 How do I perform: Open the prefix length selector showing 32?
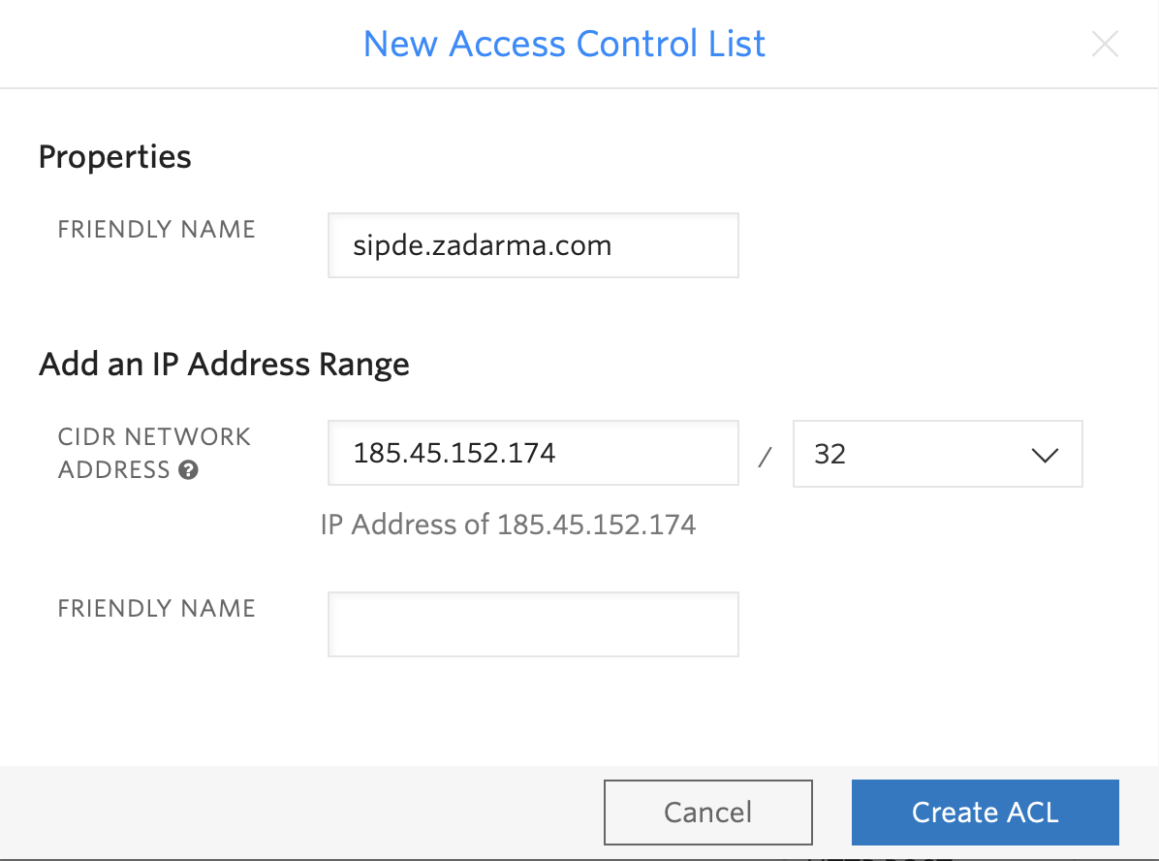pyautogui.click(x=936, y=454)
